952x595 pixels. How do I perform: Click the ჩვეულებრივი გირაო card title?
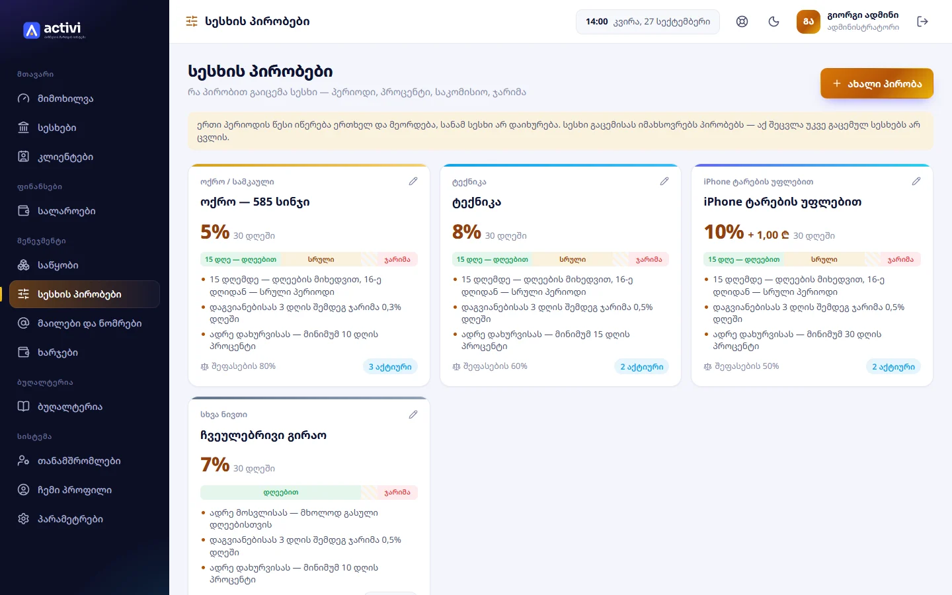(x=263, y=435)
